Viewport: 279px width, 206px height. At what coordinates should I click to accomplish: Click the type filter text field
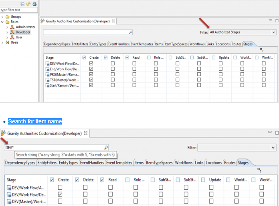tap(19, 10)
